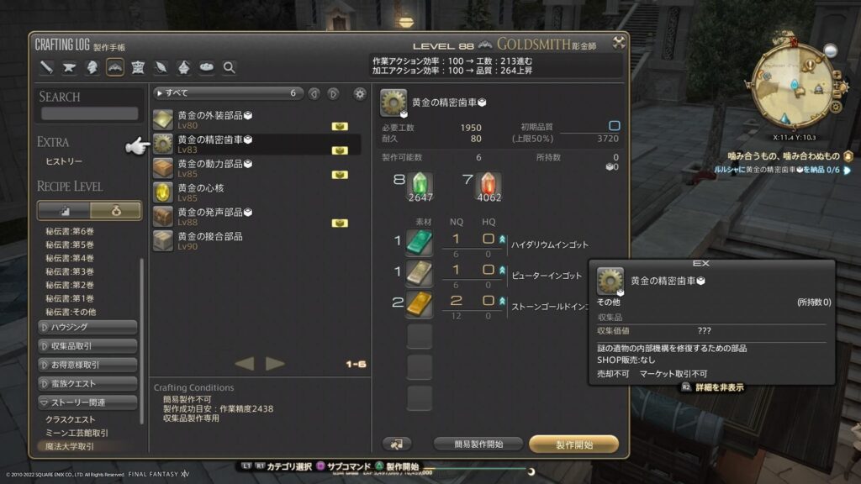Select the Weaver needle class icon

click(161, 67)
